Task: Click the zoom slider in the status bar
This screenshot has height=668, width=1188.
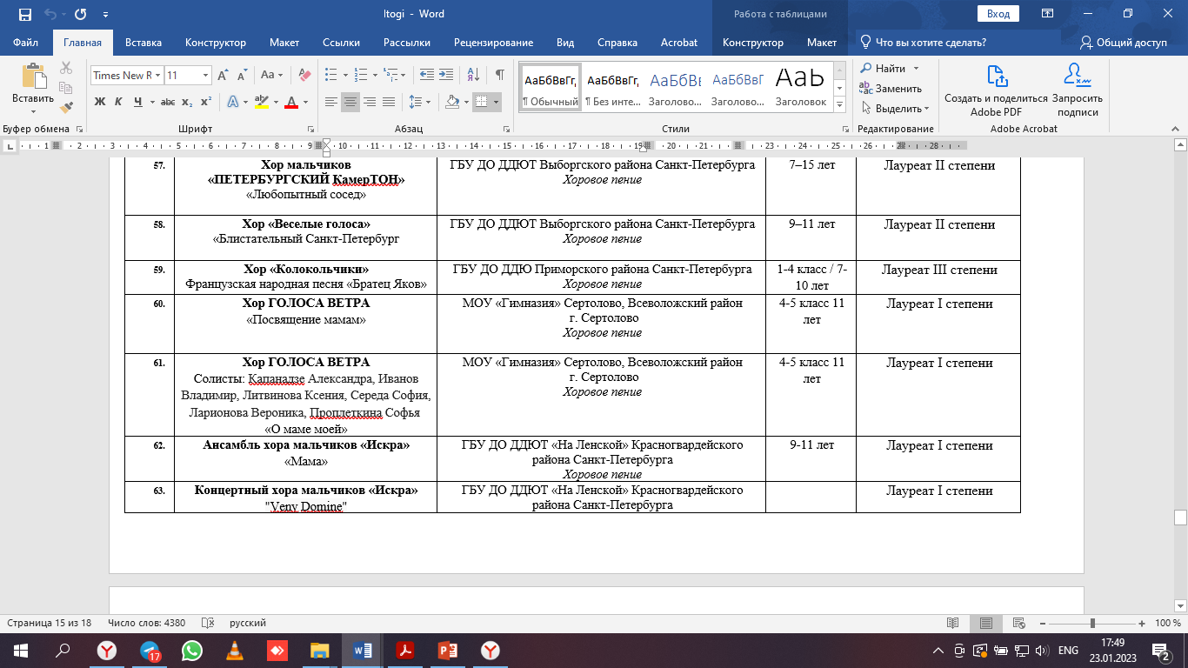Action: click(1093, 623)
